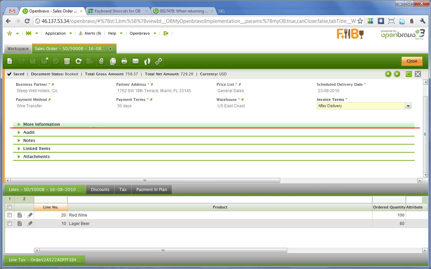Check the Lager Beer row checkbox
431x269 pixels.
point(9,224)
